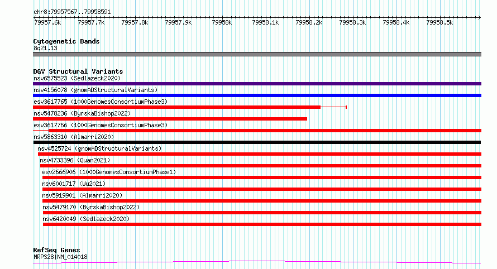
Task: Click the 79958.5k ruler tick label
Action: point(439,22)
